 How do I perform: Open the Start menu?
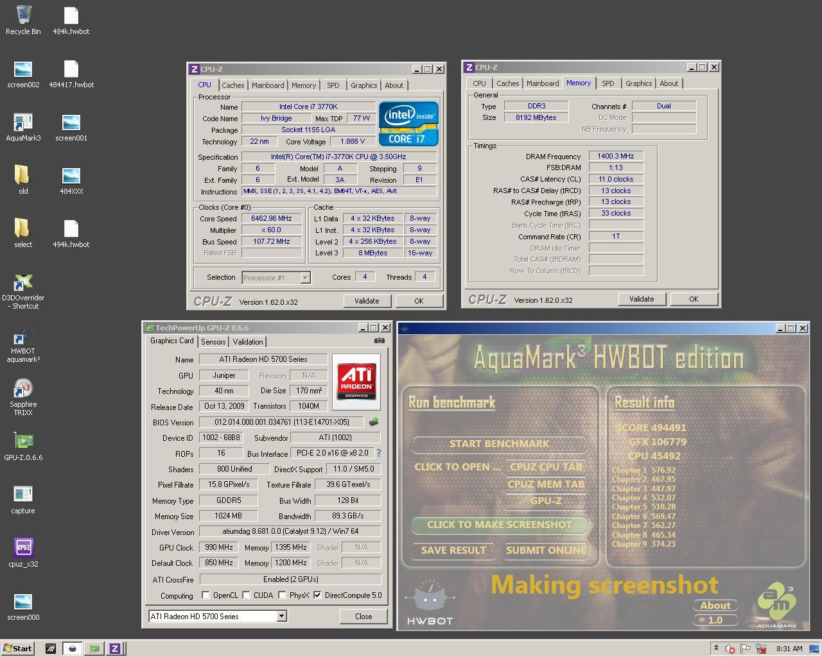pyautogui.click(x=17, y=649)
